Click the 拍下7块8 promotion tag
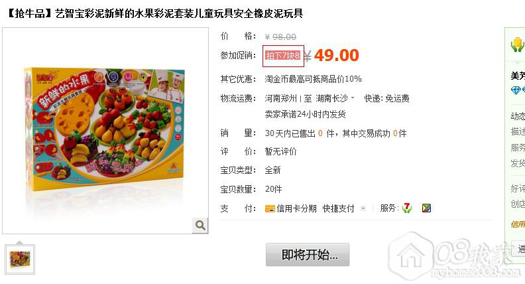This screenshot has width=525, height=284. pos(283,56)
